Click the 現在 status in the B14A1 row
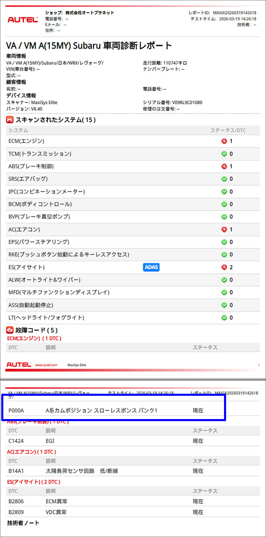 (198, 471)
